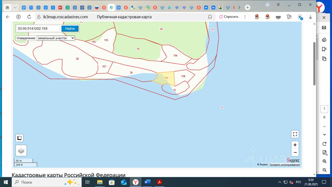Switch to the first mail tab
The width and height of the screenshot is (332, 187).
tap(24, 8)
